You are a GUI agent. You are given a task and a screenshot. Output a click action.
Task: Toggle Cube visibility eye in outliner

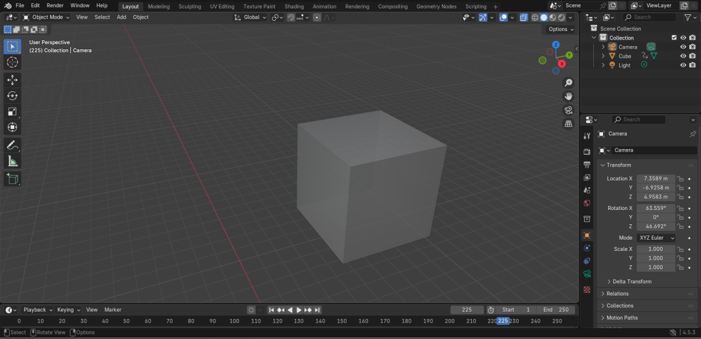coord(683,56)
